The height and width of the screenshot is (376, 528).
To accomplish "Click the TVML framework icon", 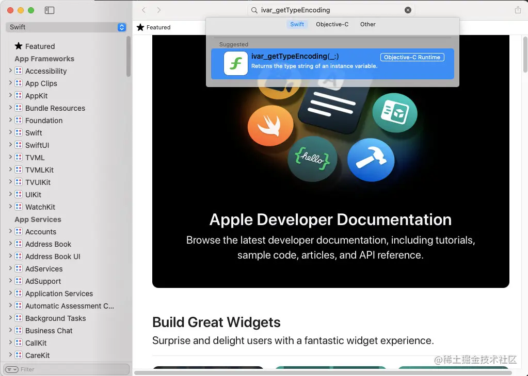I will pos(19,158).
